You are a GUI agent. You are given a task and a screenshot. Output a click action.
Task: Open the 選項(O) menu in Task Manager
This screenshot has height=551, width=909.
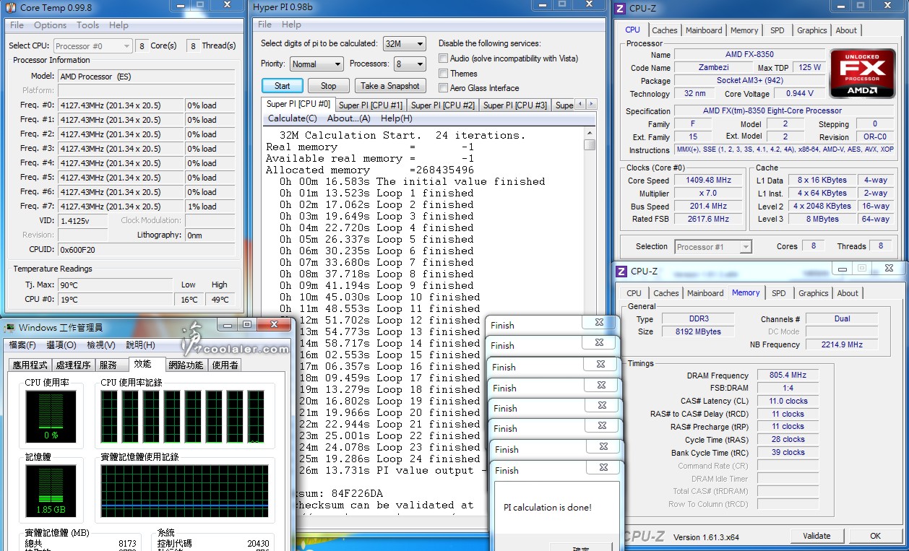coord(61,345)
